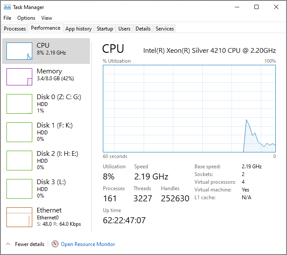Select the Disk 2 (I: H: E:) entry
Image resolution: width=287 pixels, height=255 pixels.
57,160
